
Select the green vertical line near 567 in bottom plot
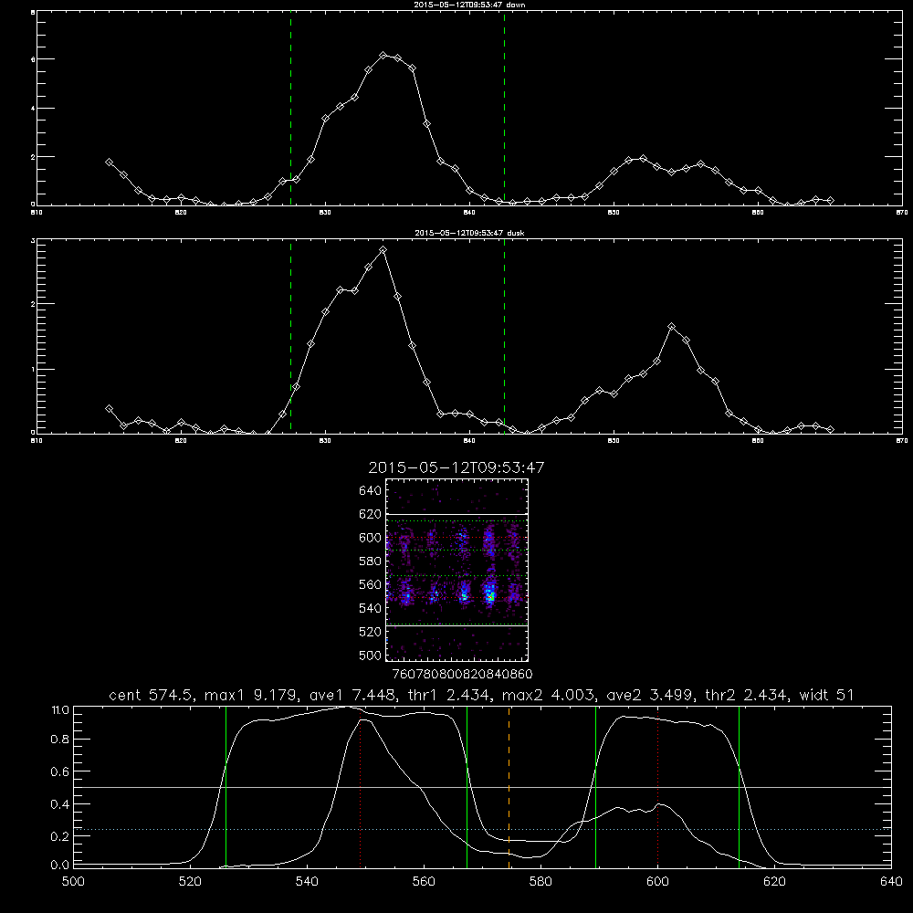click(x=467, y=787)
